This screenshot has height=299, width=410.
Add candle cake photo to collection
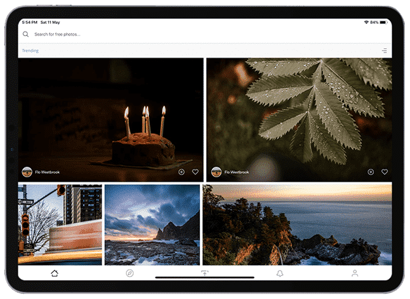tap(182, 172)
